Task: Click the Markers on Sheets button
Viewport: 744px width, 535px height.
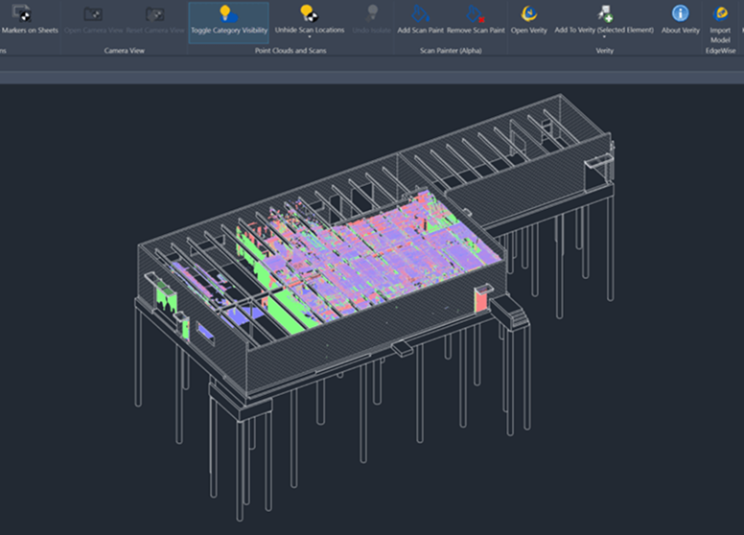Action: pos(28,20)
